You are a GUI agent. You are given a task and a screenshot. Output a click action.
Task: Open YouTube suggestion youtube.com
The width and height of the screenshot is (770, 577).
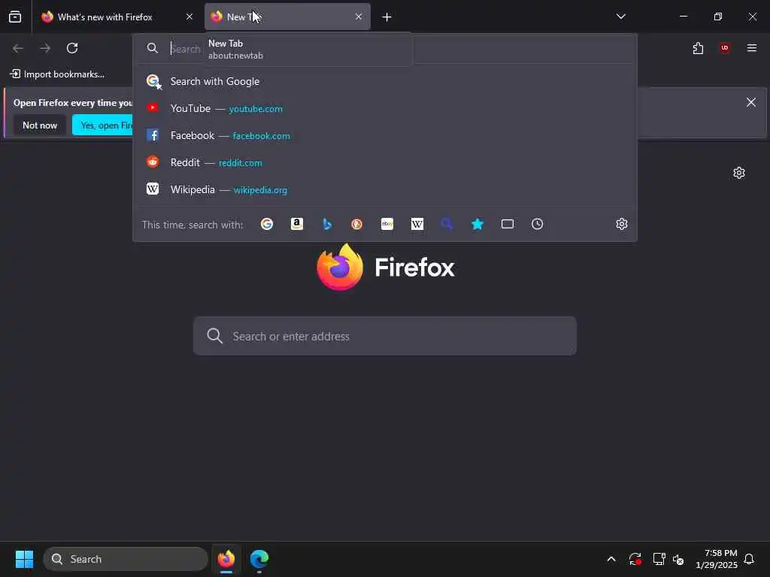click(x=386, y=108)
